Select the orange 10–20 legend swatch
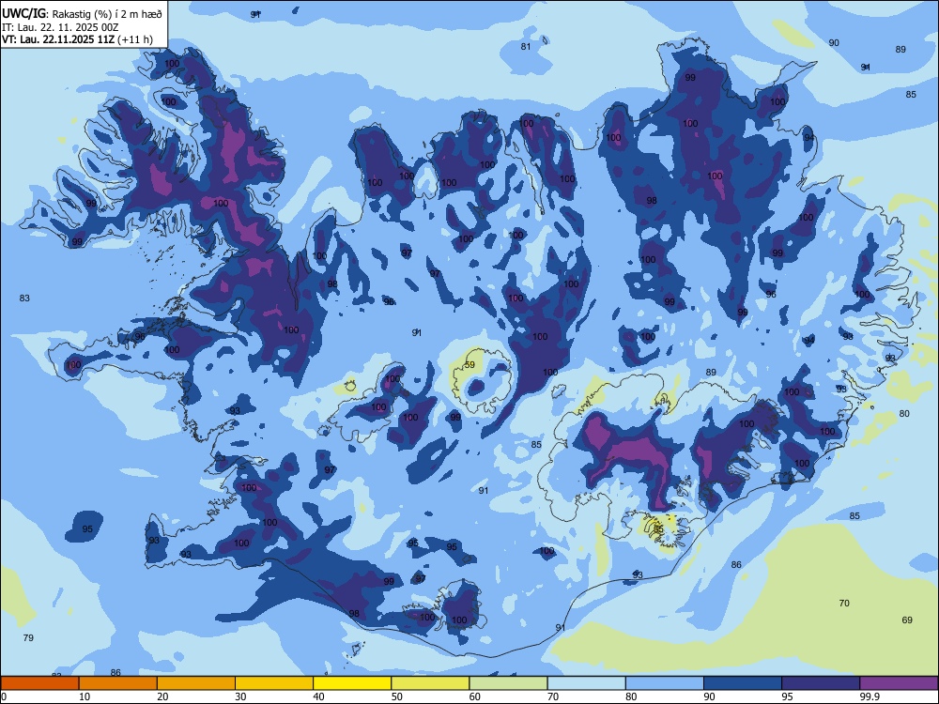939x704 pixels. point(118,683)
